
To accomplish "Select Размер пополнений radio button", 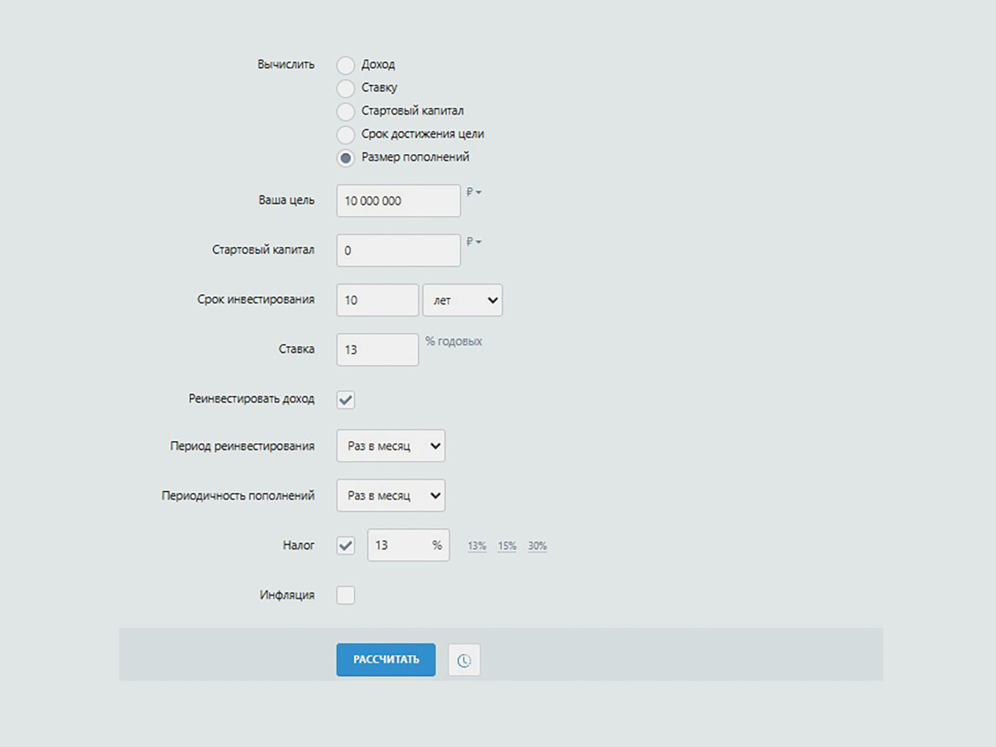I will (346, 158).
